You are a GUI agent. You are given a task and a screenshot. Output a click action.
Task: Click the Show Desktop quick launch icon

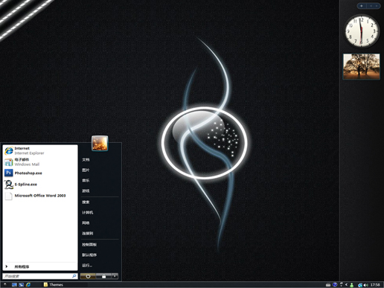tap(14, 285)
